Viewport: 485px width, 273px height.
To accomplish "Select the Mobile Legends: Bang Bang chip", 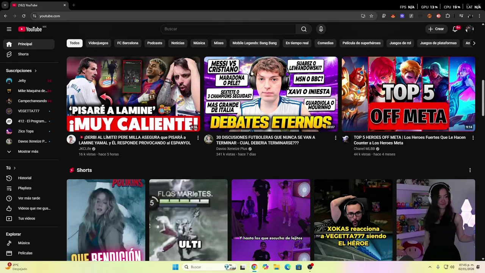I will [255, 43].
